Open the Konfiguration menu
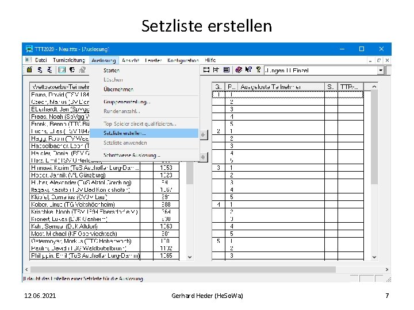 point(183,60)
